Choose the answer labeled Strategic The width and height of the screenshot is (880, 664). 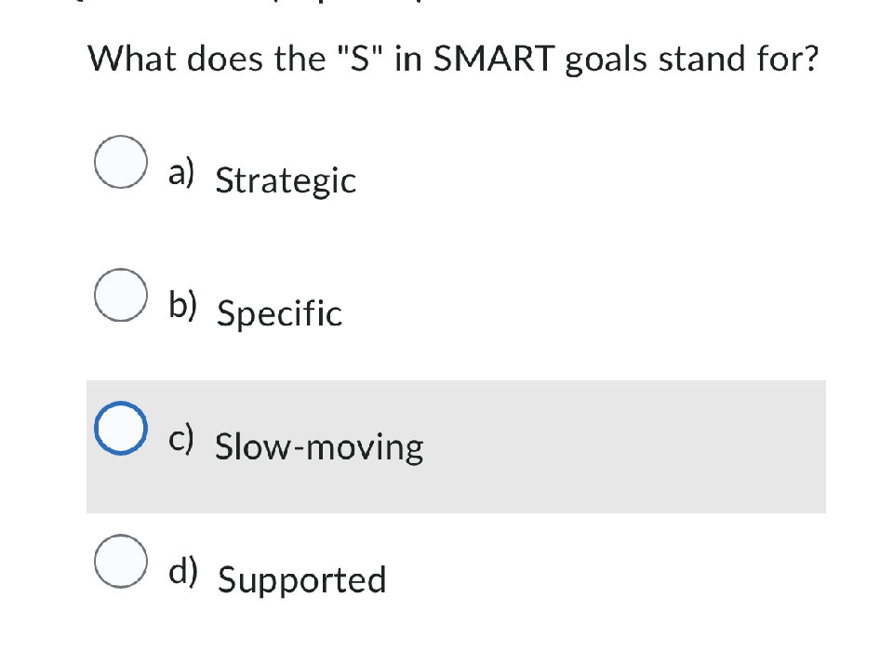(x=285, y=181)
